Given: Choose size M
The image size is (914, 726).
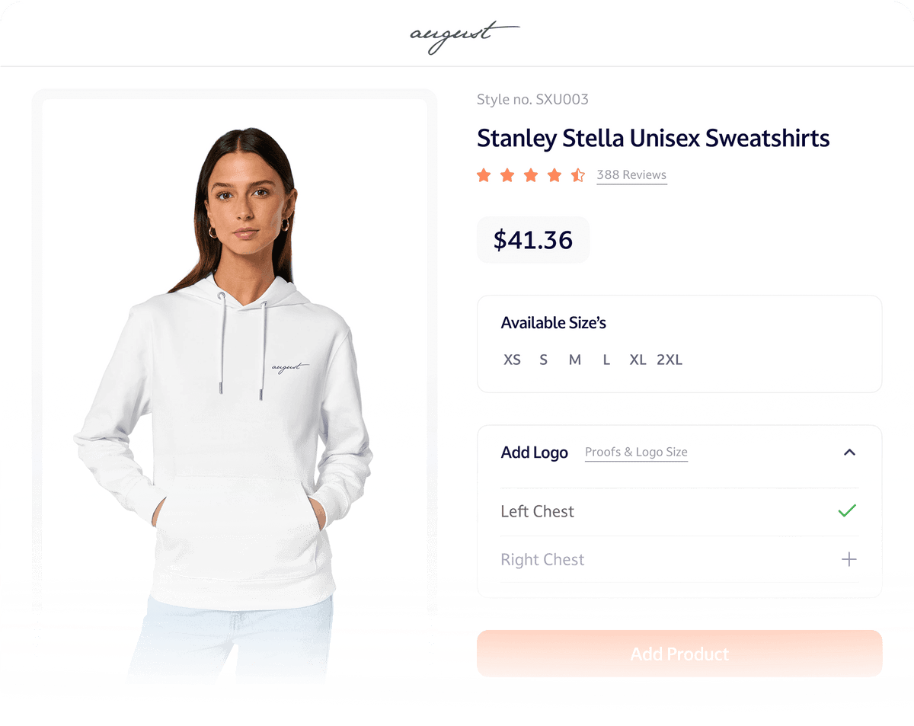Looking at the screenshot, I should (x=575, y=360).
